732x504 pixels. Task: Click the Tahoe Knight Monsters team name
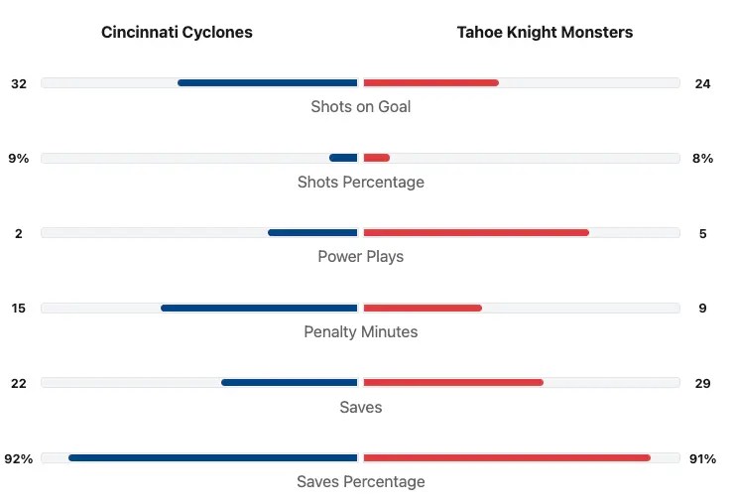coord(545,33)
